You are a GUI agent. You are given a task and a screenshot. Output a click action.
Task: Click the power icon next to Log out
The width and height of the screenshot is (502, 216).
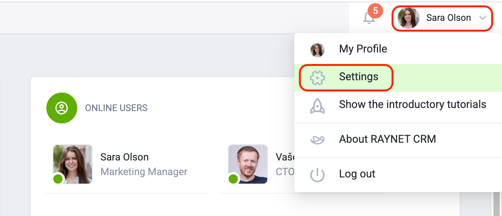coord(317,175)
